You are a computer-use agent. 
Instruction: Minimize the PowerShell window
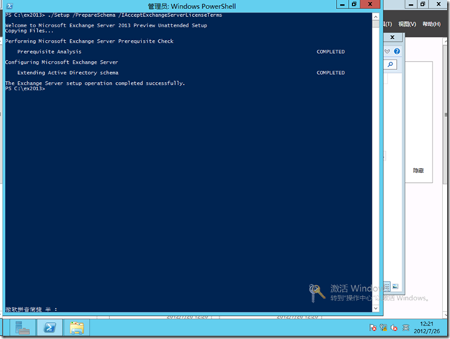[x=342, y=4]
